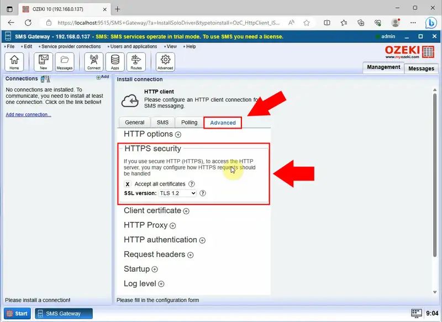This screenshot has width=442, height=322.
Task: Select the Messages folder icon
Action: click(x=65, y=61)
